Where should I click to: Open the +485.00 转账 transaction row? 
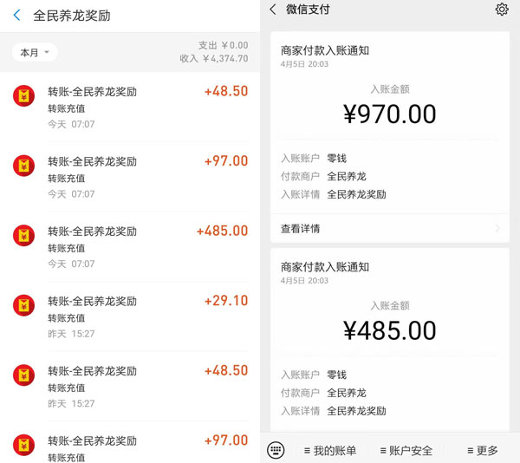click(130, 247)
